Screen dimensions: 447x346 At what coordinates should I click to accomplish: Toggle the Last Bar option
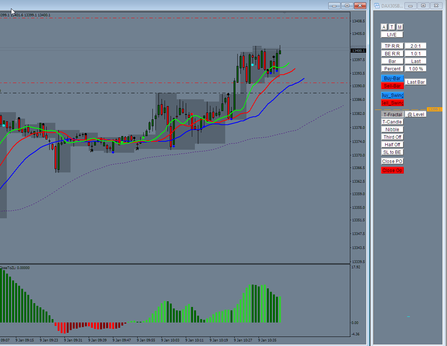pyautogui.click(x=416, y=82)
